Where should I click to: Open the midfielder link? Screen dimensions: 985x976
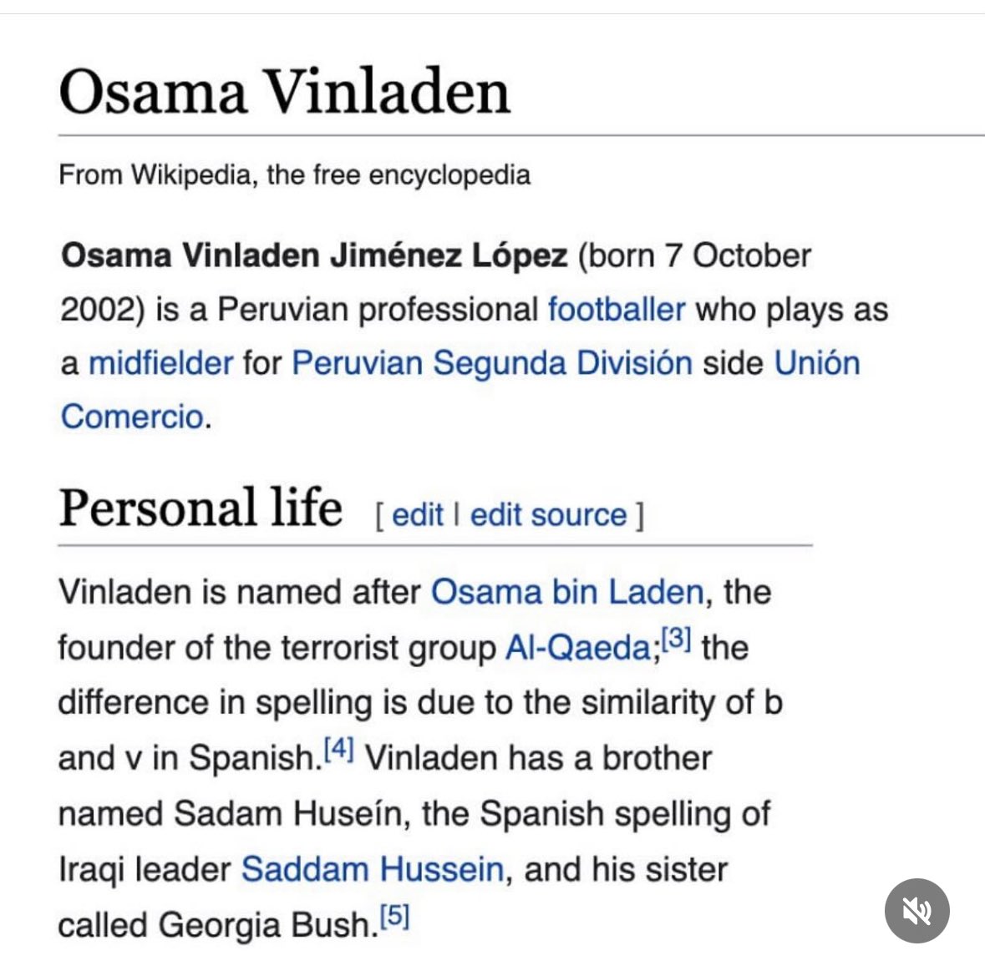pos(160,363)
